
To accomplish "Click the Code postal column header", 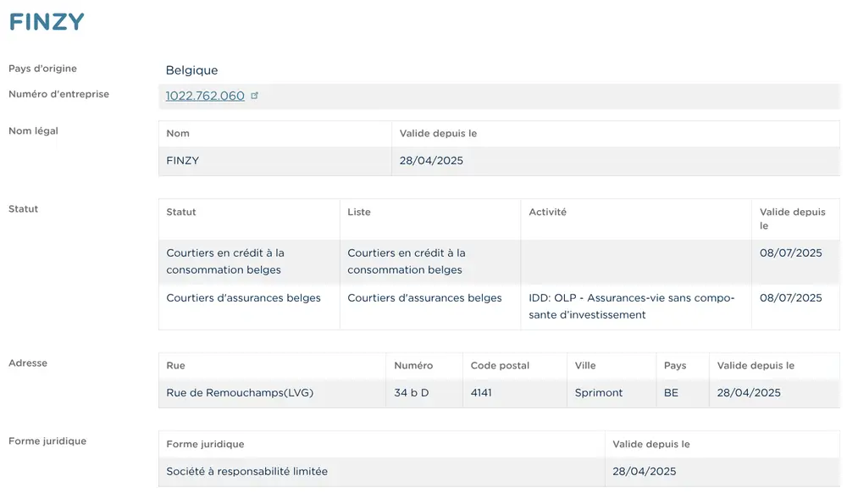I will [500, 366].
